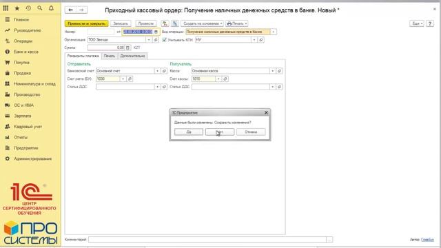Click the Дт/Кт postings icon
Image resolution: width=441 pixels, height=248 pixels.
tap(165, 23)
